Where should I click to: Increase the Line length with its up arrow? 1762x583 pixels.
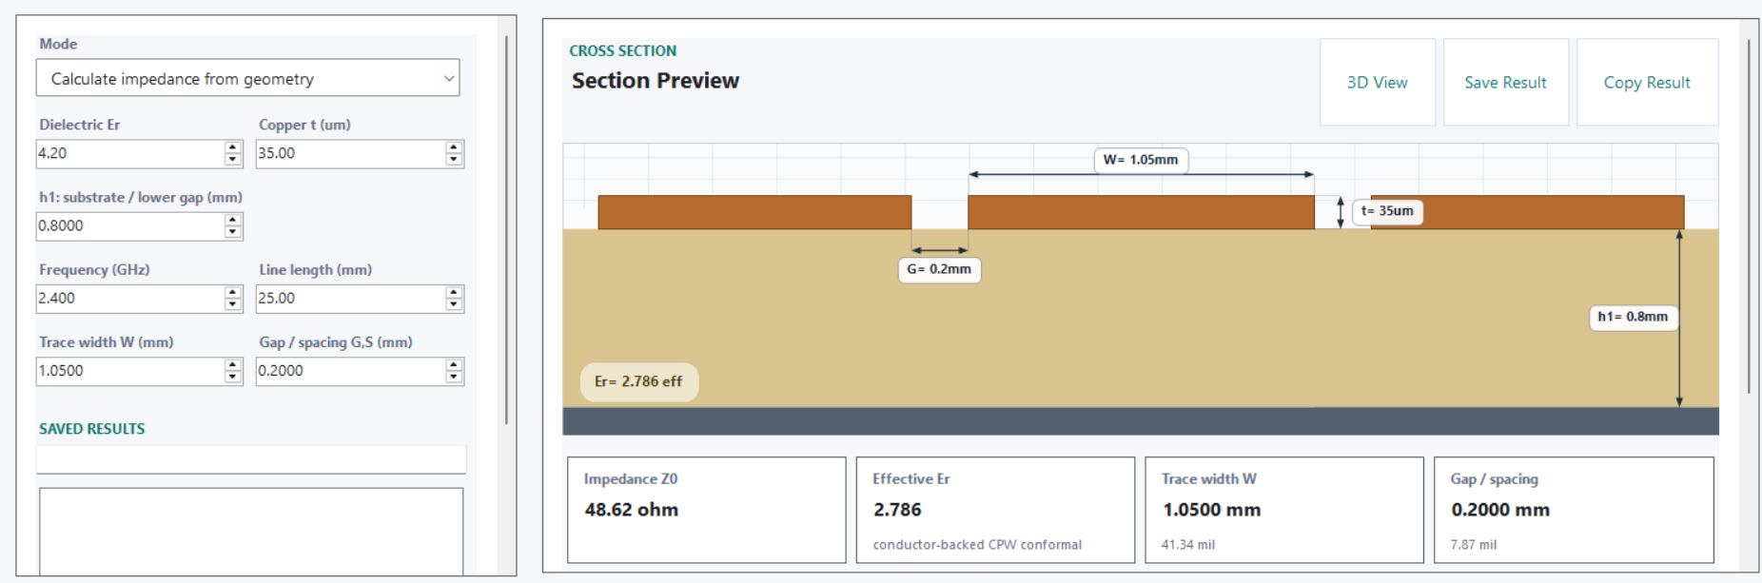tap(454, 293)
